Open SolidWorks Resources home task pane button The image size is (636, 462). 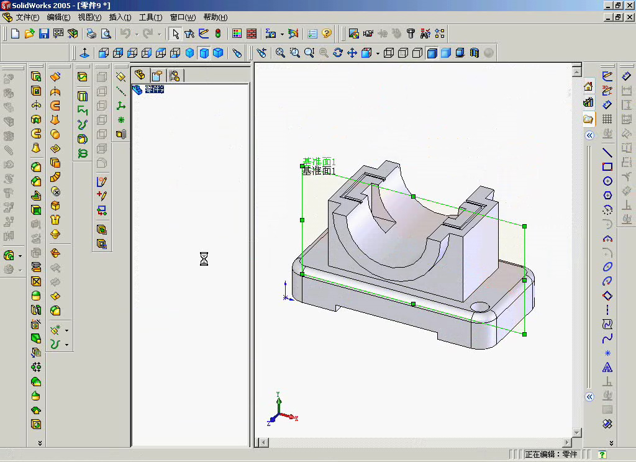pyautogui.click(x=589, y=86)
